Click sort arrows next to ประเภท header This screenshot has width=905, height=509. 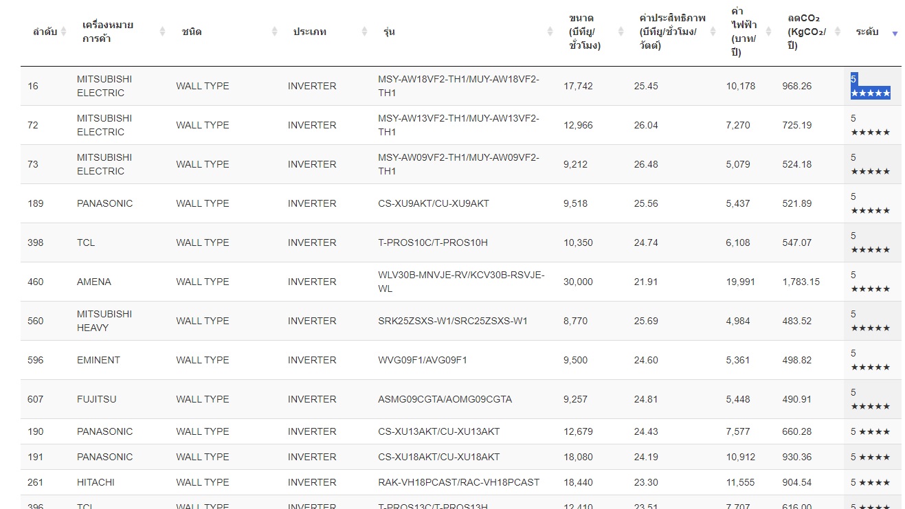tap(365, 32)
